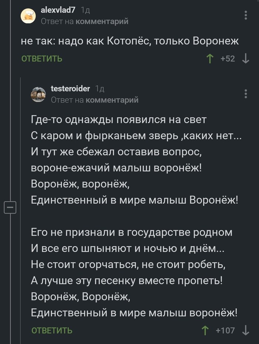Open the three-dot menu on alexvlad7's comment
259x344 pixels.
point(246,15)
